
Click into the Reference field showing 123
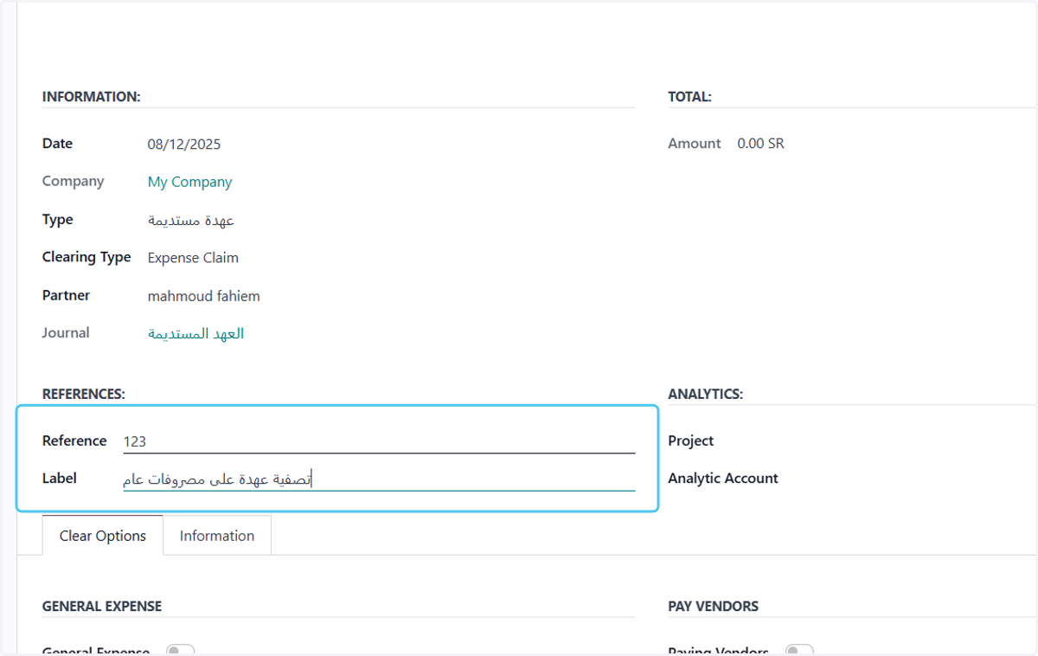[379, 441]
